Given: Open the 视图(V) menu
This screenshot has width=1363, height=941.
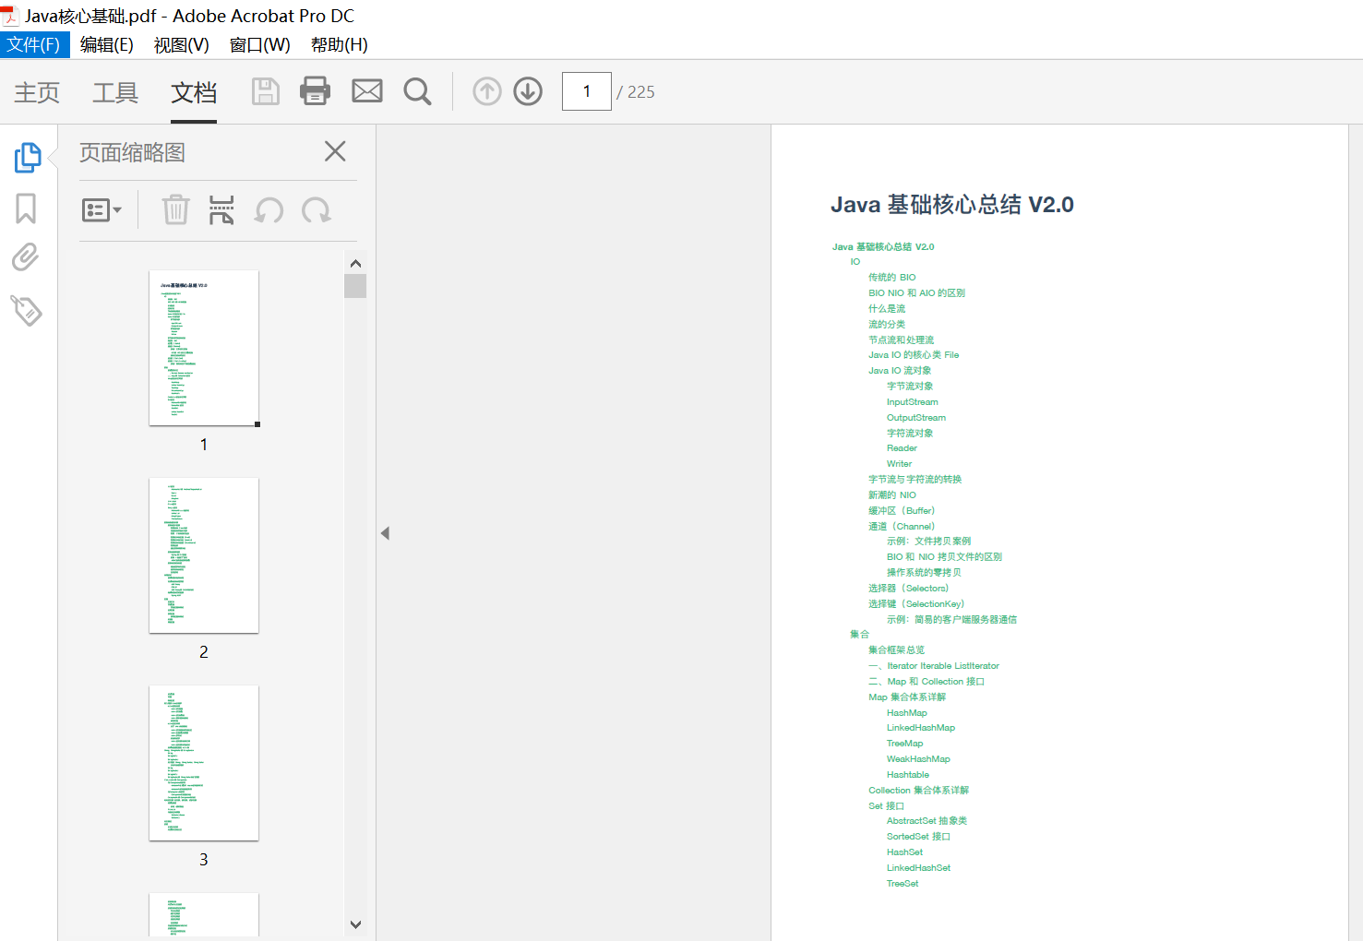Looking at the screenshot, I should click(x=181, y=44).
